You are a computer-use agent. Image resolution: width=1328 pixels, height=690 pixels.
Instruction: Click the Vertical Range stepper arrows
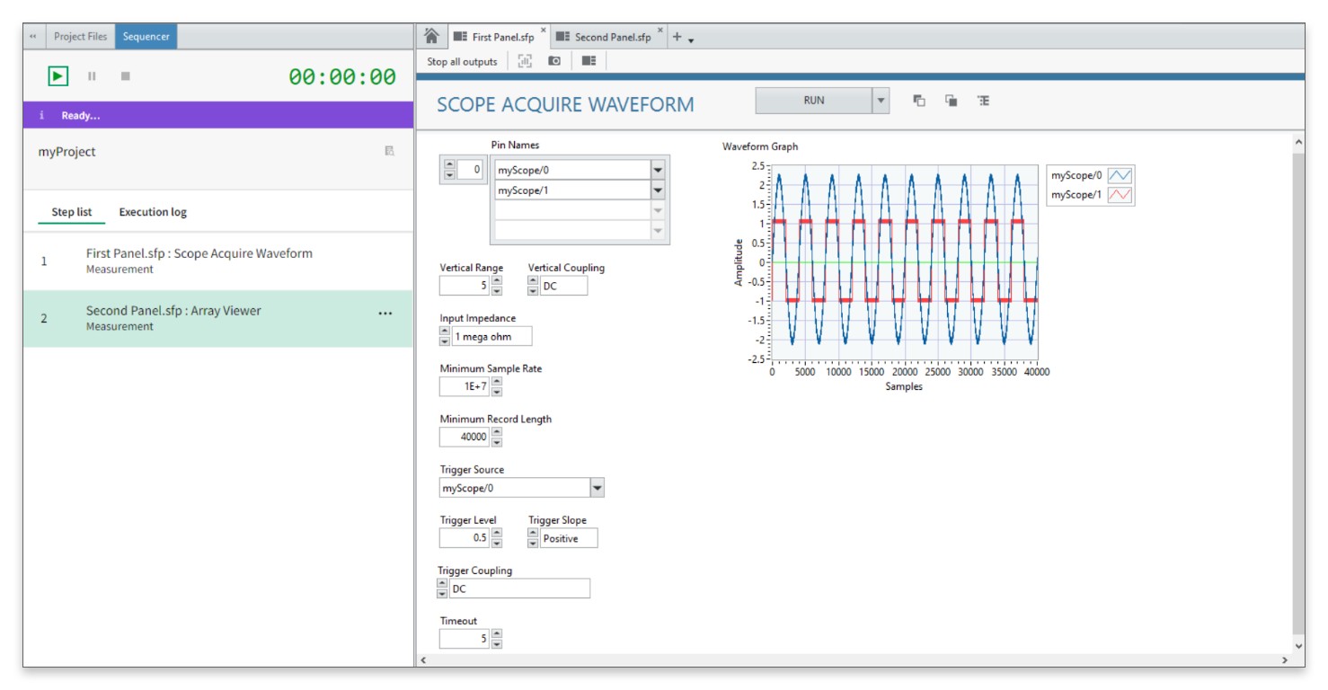(497, 286)
